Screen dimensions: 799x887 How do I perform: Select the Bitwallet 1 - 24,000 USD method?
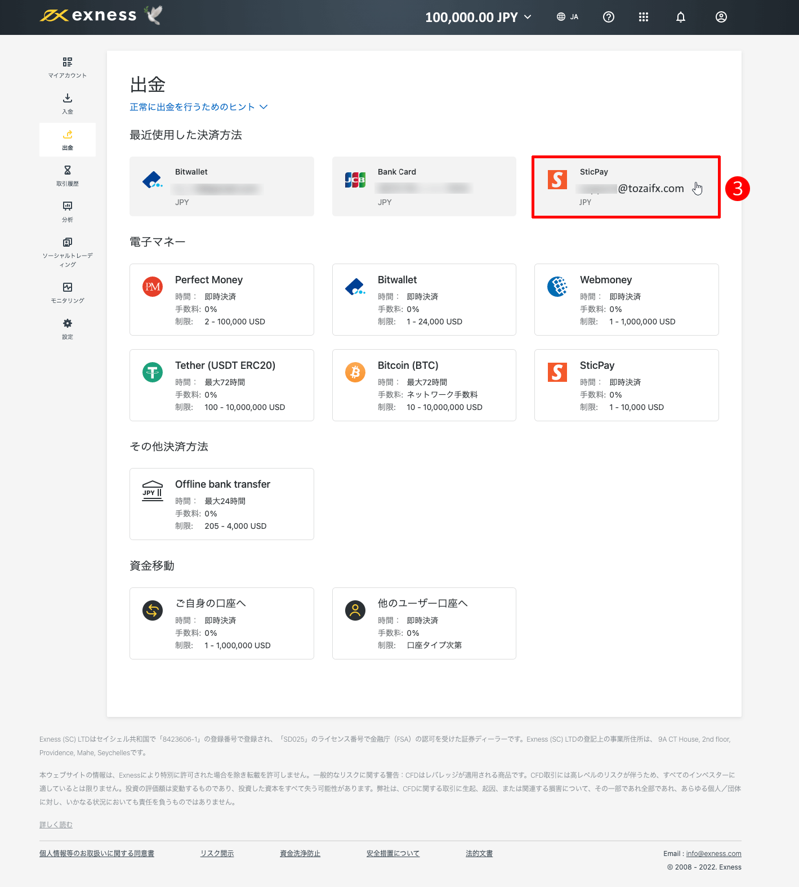(424, 300)
